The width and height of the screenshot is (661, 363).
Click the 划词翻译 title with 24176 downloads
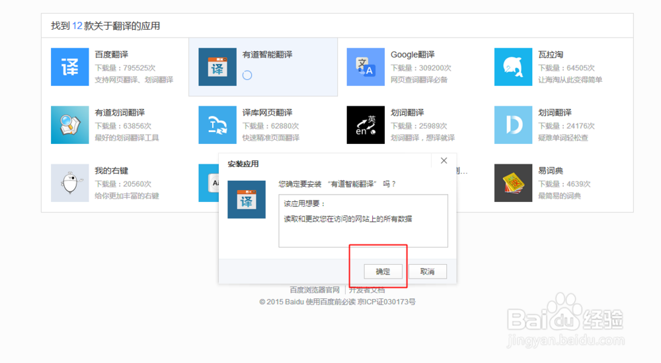pyautogui.click(x=555, y=112)
